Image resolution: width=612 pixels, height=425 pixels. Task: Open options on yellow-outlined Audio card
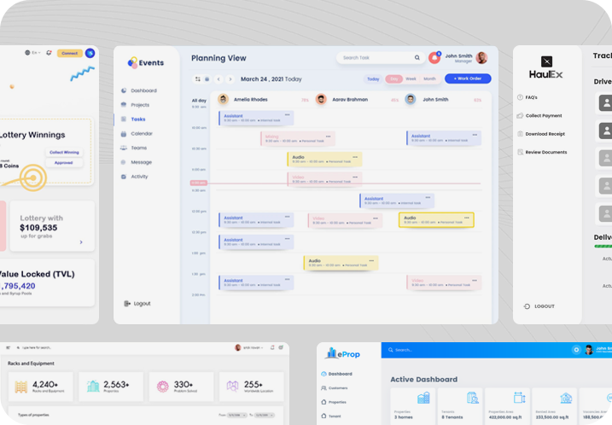[467, 218]
